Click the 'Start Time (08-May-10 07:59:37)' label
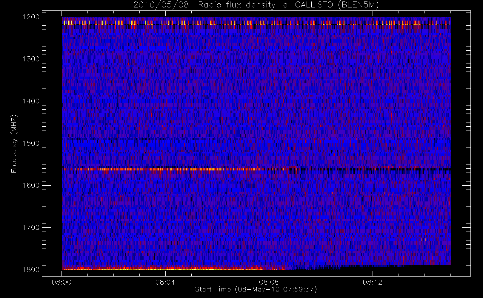The width and height of the screenshot is (483, 298). pyautogui.click(x=256, y=289)
